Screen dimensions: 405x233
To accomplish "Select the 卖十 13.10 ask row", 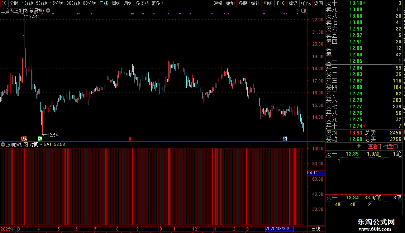I will 364,3.
